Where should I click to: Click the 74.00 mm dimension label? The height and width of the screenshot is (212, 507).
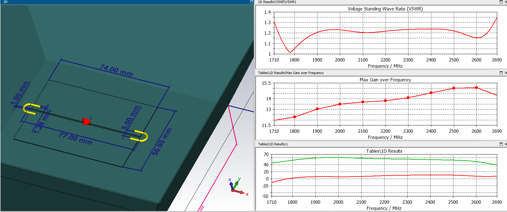point(116,70)
